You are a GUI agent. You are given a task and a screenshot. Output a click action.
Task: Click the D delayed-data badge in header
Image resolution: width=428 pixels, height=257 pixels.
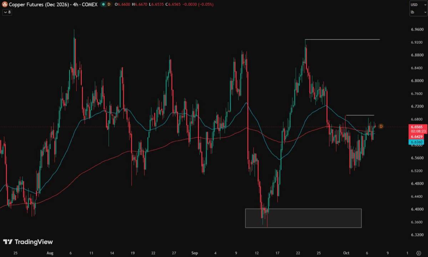click(x=109, y=5)
